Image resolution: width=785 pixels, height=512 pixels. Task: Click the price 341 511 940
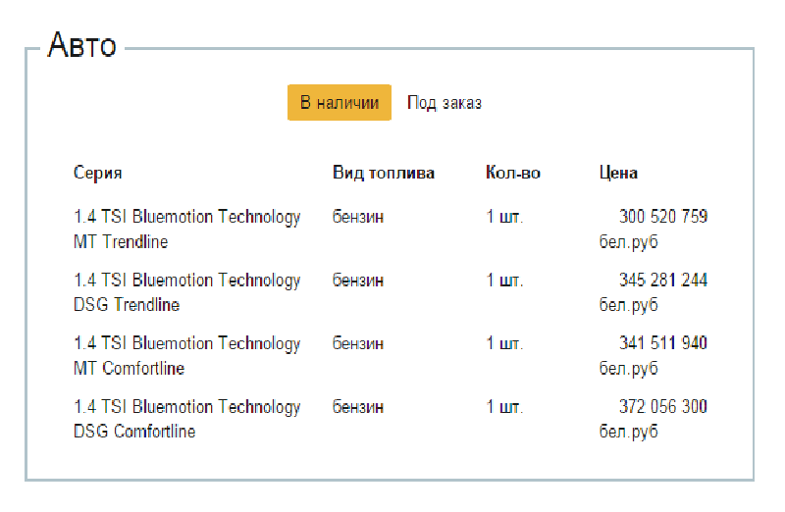(663, 343)
